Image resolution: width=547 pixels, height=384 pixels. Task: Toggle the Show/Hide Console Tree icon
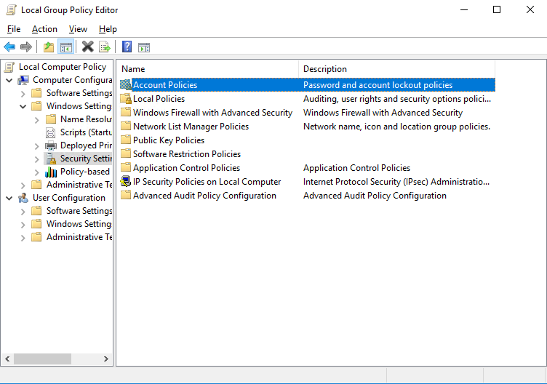[x=65, y=47]
